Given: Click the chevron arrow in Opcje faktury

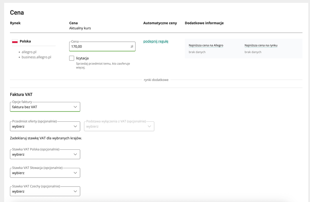Looking at the screenshot, I should click(75, 107).
